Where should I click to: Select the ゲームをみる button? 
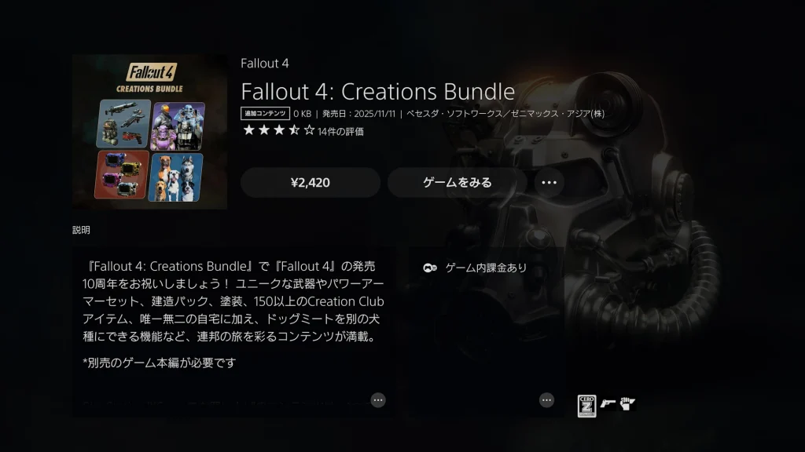click(x=457, y=182)
